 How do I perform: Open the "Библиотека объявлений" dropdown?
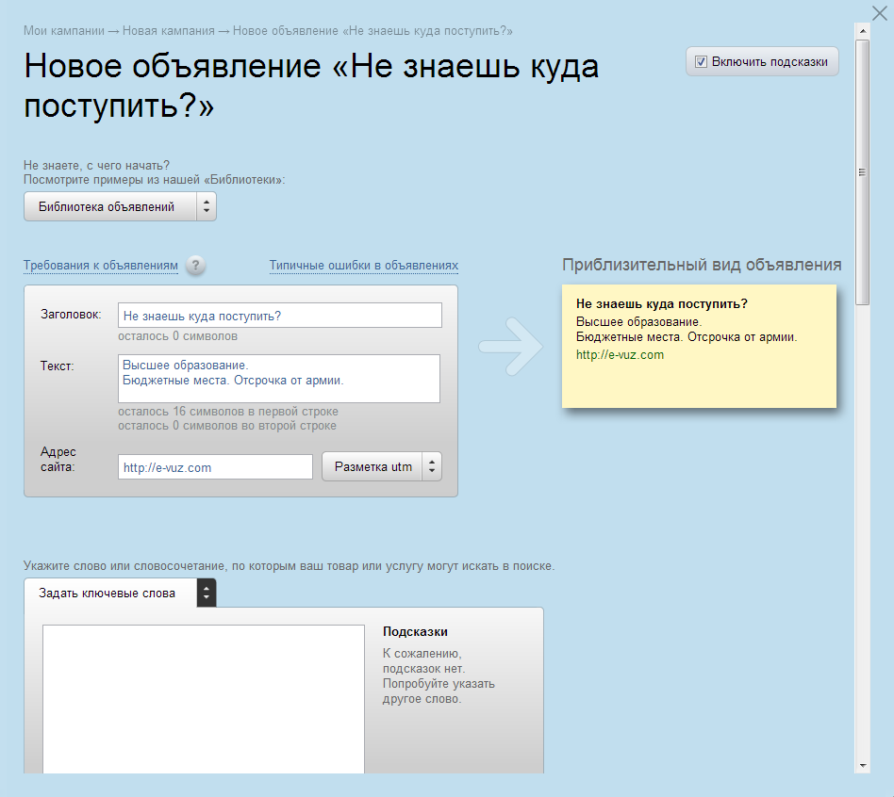point(120,206)
